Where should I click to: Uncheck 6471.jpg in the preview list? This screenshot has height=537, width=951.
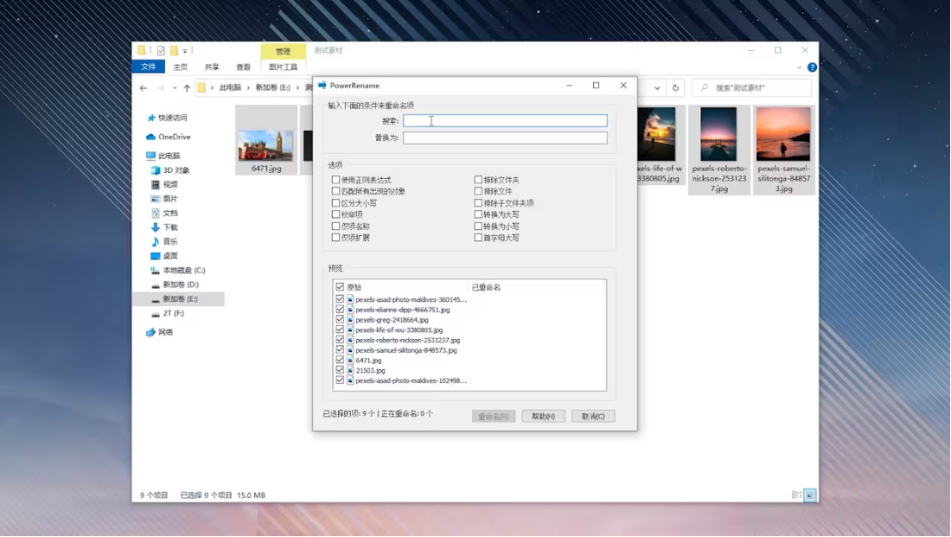point(340,360)
